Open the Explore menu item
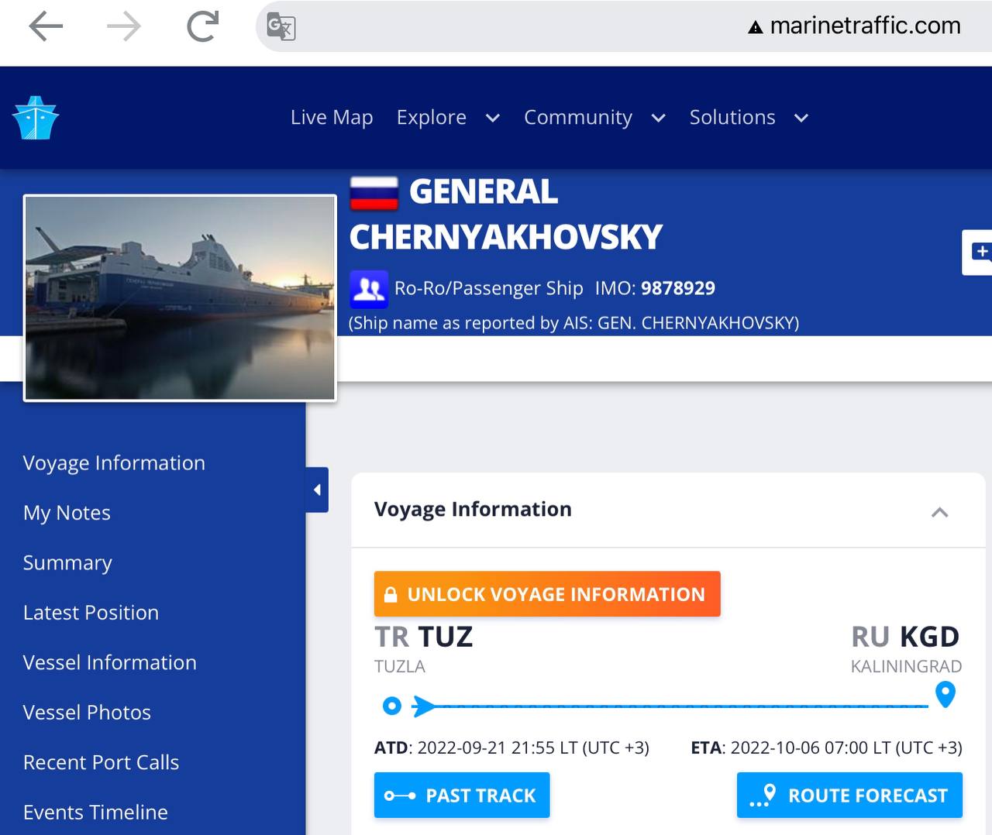This screenshot has width=992, height=835. (x=432, y=117)
